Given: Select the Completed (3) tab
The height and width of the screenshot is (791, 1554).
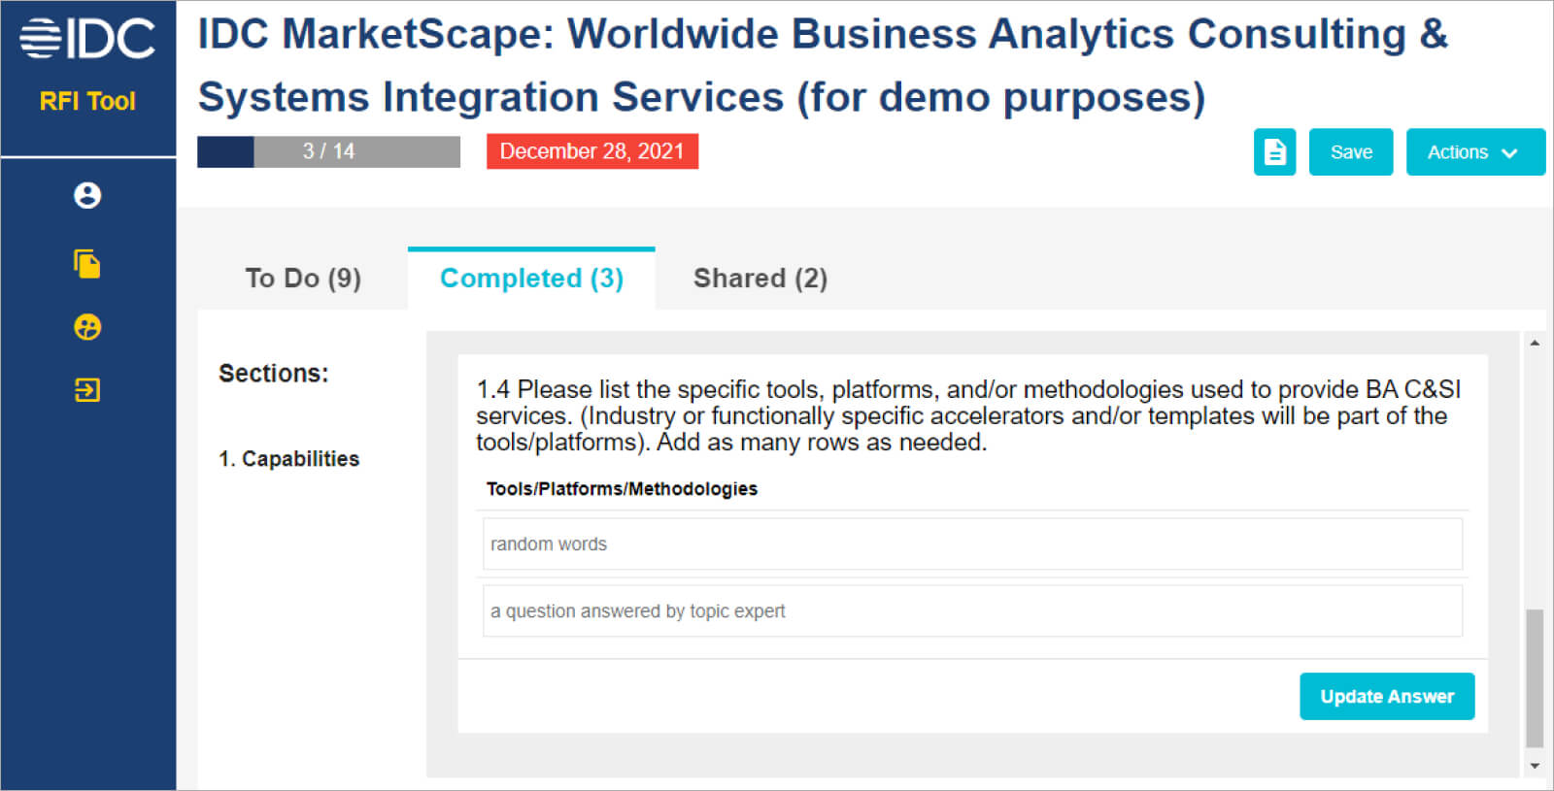Looking at the screenshot, I should 531,279.
